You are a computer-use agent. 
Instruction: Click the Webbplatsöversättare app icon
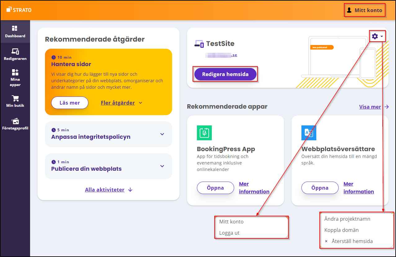click(x=309, y=133)
